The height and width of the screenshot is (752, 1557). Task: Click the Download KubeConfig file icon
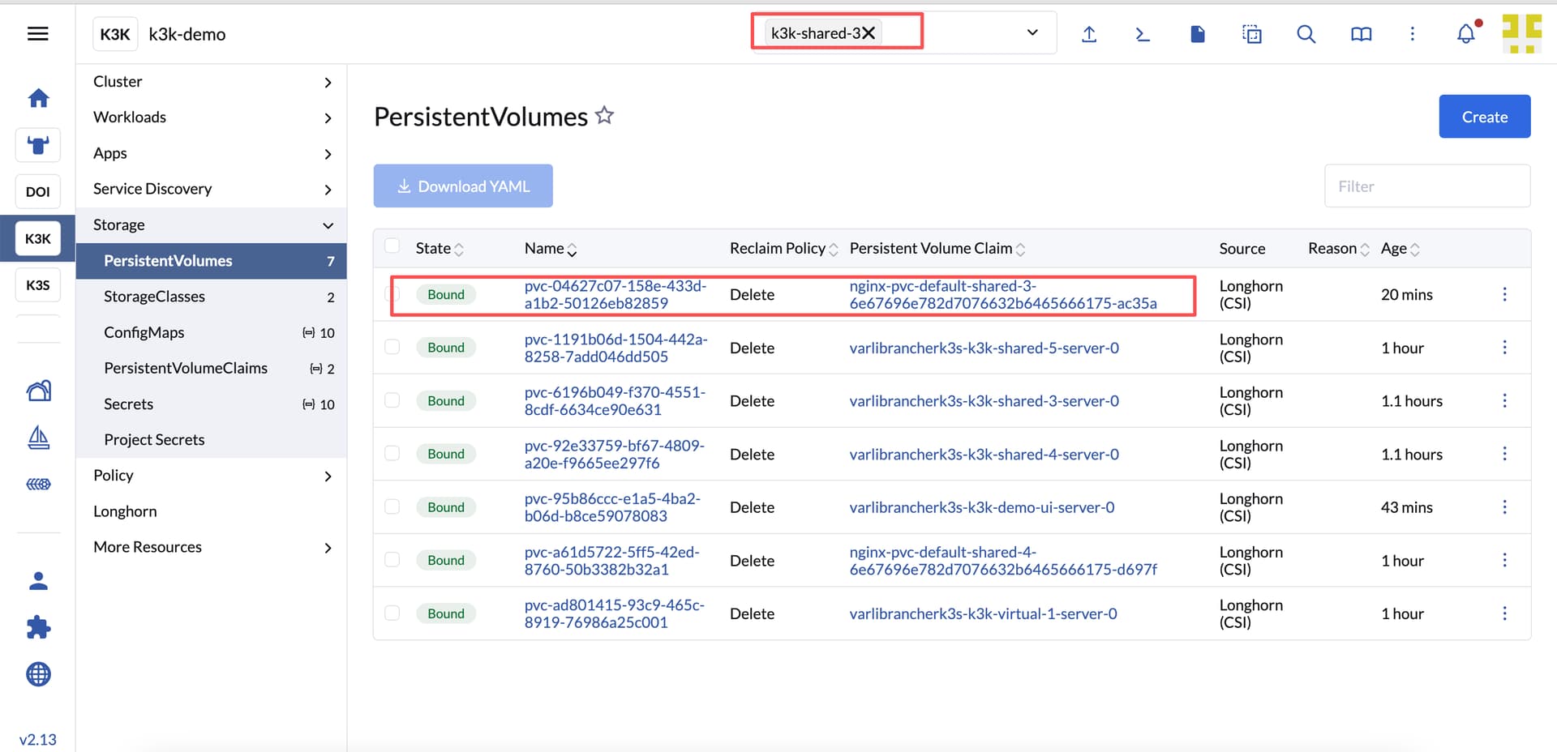click(x=1197, y=34)
